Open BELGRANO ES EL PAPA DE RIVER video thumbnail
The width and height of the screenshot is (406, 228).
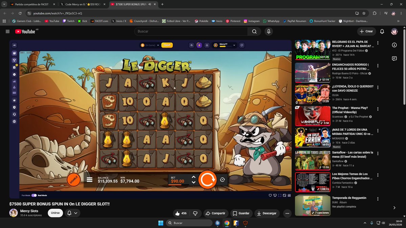pyautogui.click(x=313, y=50)
